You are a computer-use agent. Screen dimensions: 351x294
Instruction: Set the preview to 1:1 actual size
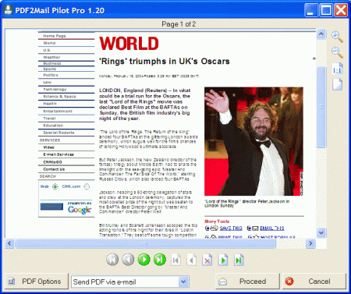pyautogui.click(x=337, y=69)
